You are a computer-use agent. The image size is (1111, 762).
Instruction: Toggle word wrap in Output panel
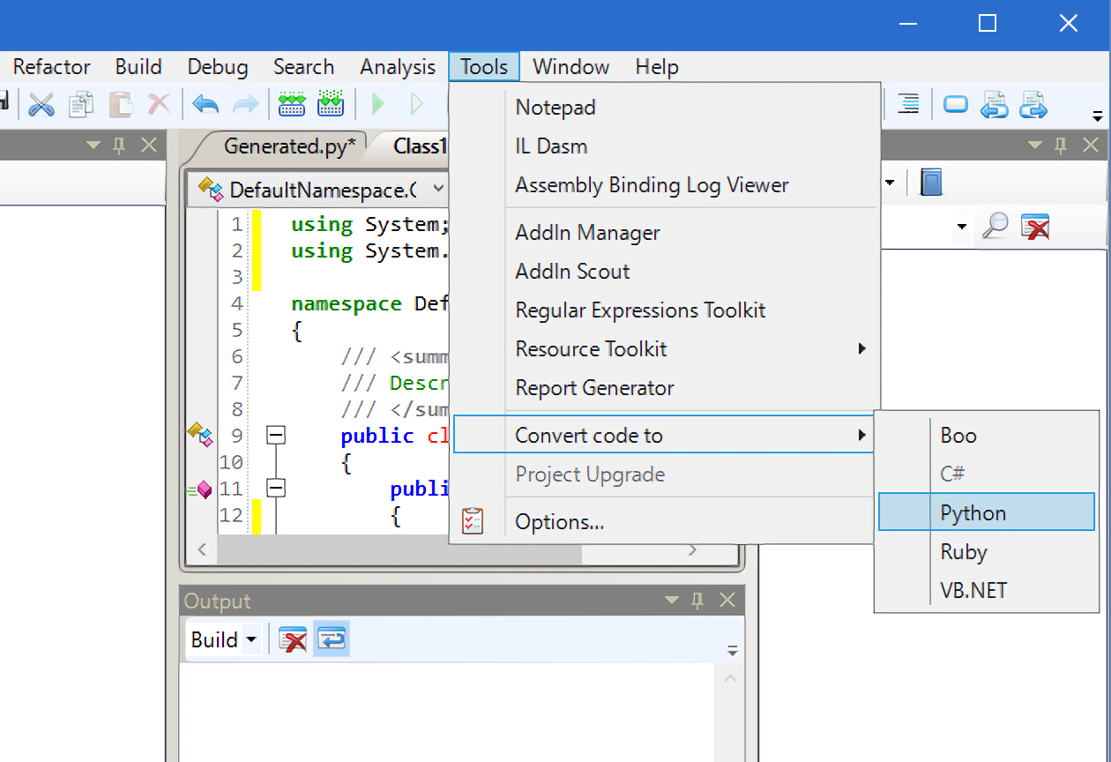point(332,639)
